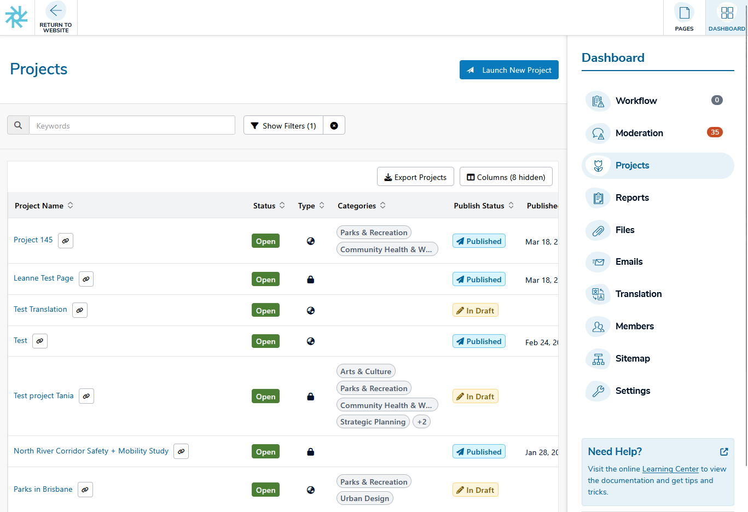Click link icon beside Parks in Brisbane
This screenshot has width=748, height=512.
tap(85, 490)
